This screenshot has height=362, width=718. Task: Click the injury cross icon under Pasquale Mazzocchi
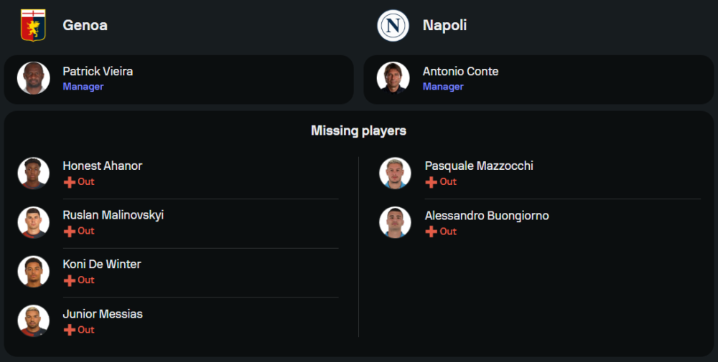tap(432, 182)
